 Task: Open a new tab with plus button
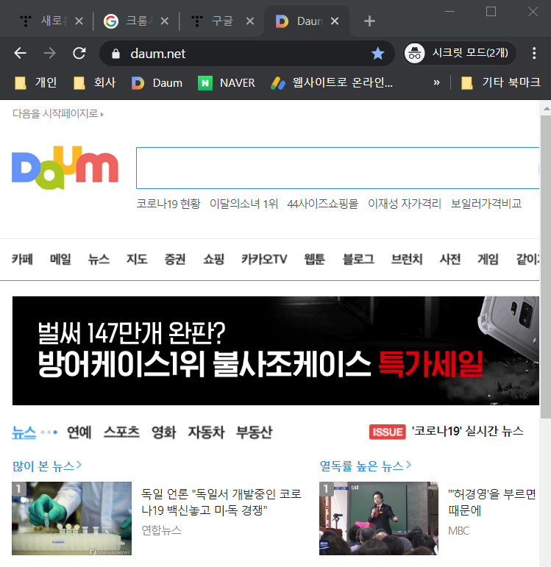click(x=369, y=21)
